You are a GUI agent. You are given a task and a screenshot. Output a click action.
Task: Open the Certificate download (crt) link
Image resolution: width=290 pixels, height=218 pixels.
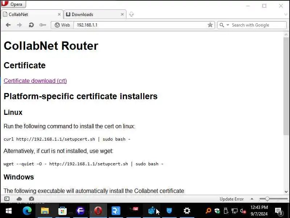[35, 81]
